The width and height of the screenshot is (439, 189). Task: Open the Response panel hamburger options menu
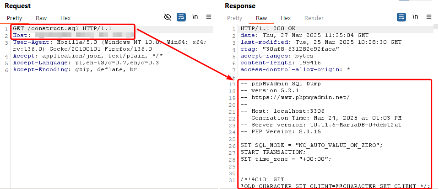428,17
